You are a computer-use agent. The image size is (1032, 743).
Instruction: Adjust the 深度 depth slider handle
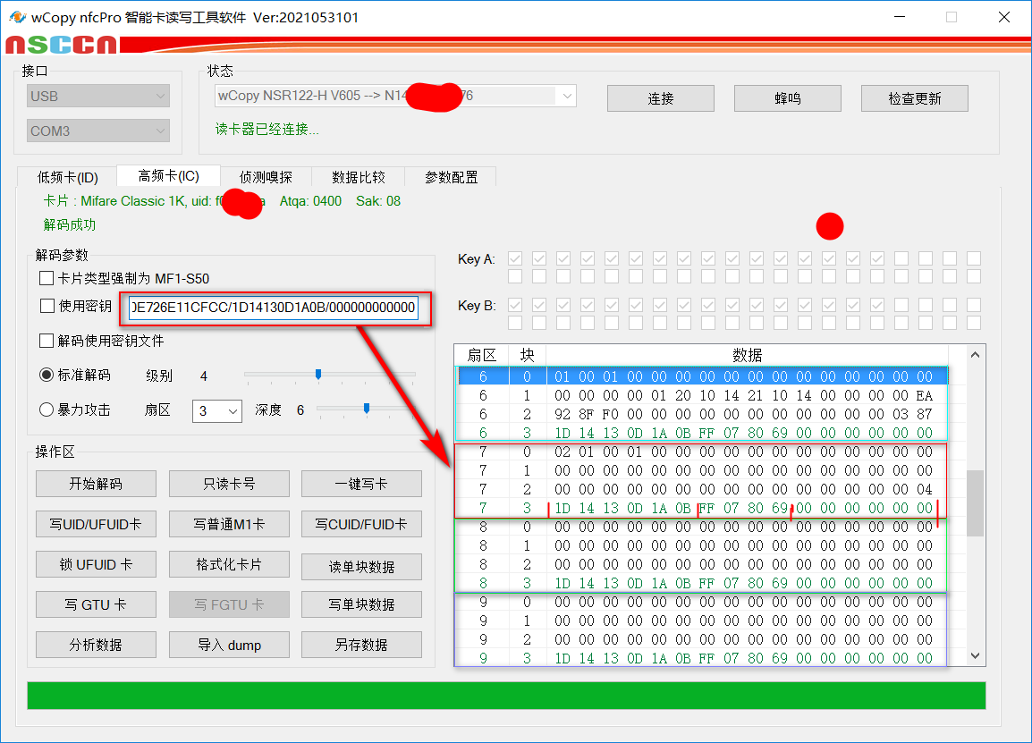tap(367, 409)
